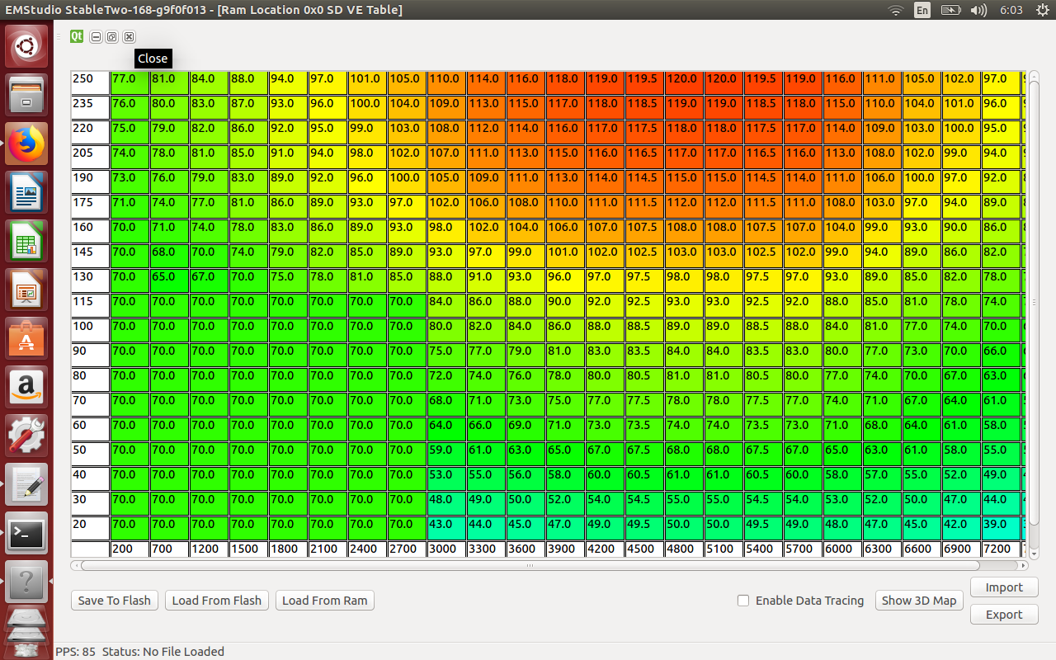
Task: Enable the Data Tracing checkbox
Action: [x=743, y=601]
